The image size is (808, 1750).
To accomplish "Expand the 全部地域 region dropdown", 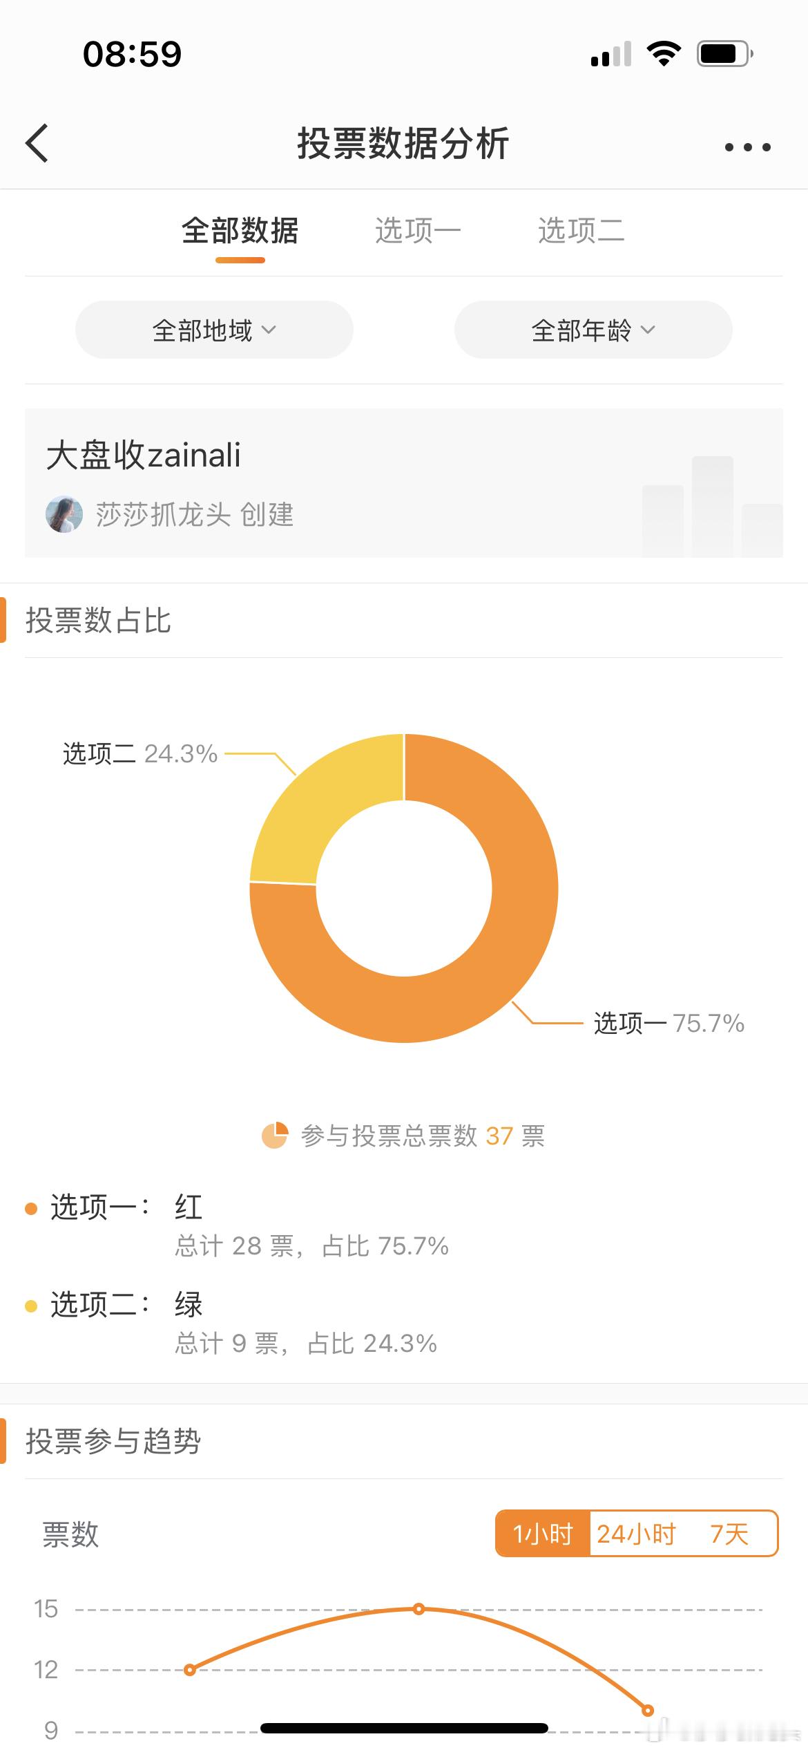I will [214, 330].
